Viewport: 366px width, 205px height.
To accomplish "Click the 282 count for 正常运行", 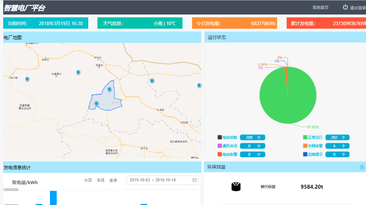I will pos(334,138).
